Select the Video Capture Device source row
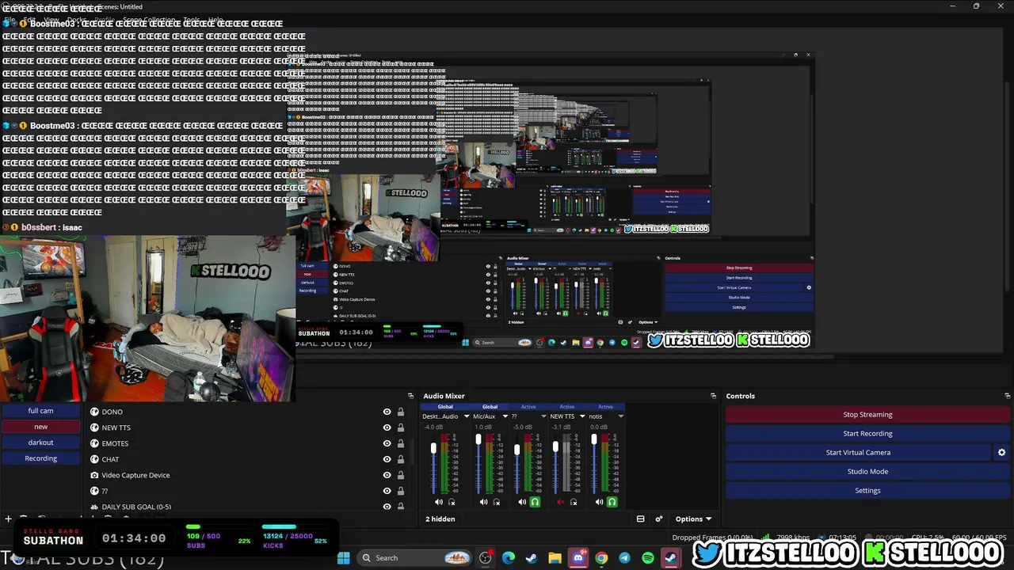This screenshot has width=1014, height=570. click(x=246, y=475)
